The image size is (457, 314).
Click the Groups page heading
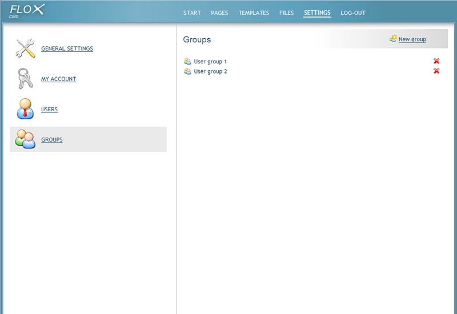(x=197, y=39)
